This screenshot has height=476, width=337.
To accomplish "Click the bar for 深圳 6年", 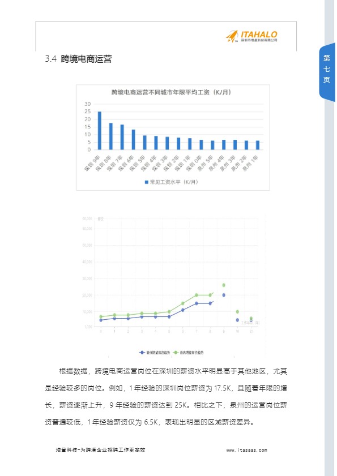I will (x=133, y=140).
